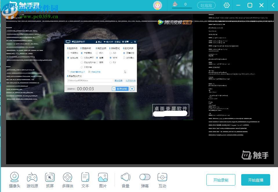Open the user avatar profile
Image resolution: width=278 pixels, height=192 pixels.
click(x=157, y=5)
